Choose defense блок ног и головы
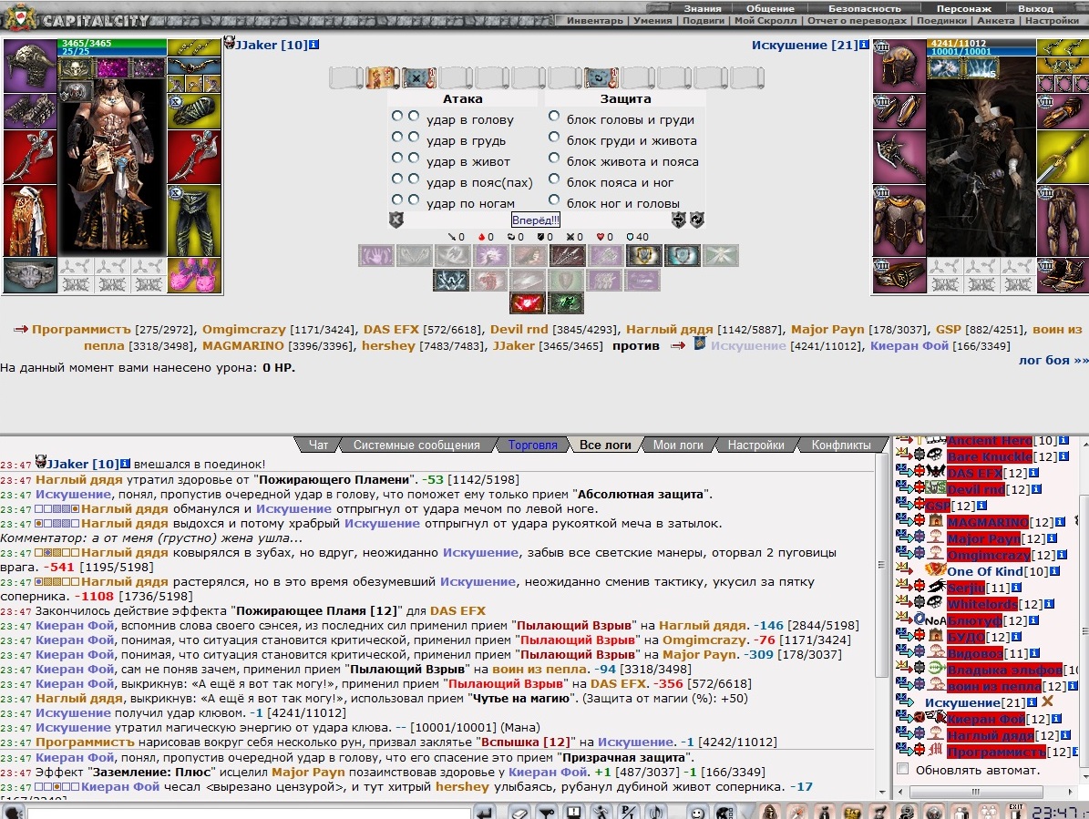The width and height of the screenshot is (1089, 819). [x=554, y=200]
